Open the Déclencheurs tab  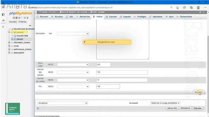pos(184,17)
